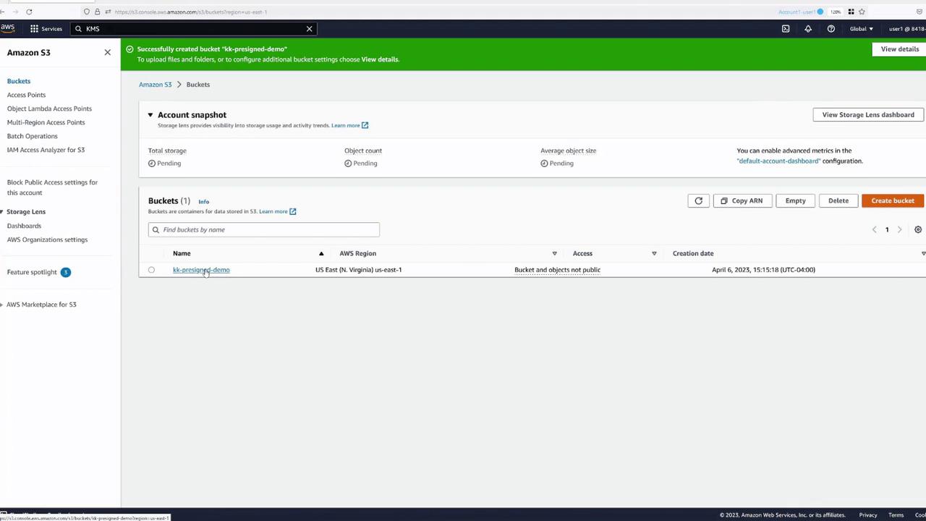Image resolution: width=926 pixels, height=521 pixels.
Task: Collapse the Account snapshot section
Action: (x=150, y=115)
